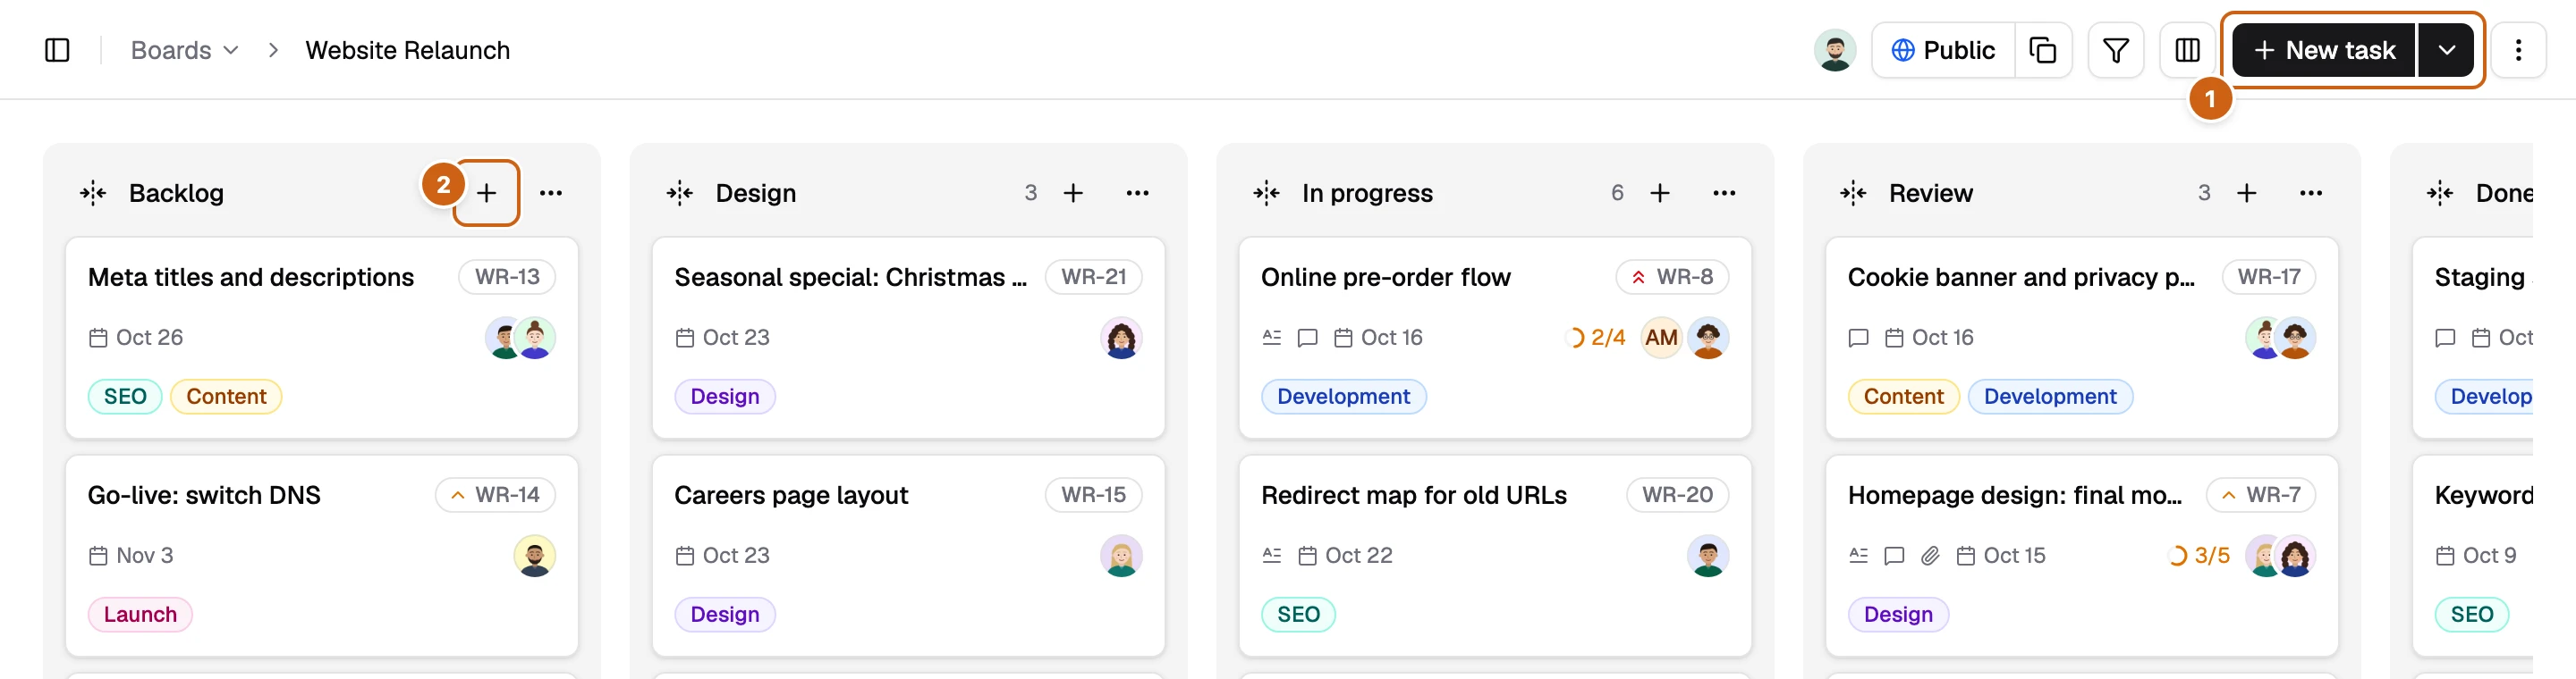
Task: Open the Go-live: switch DNS card
Action: click(x=322, y=555)
